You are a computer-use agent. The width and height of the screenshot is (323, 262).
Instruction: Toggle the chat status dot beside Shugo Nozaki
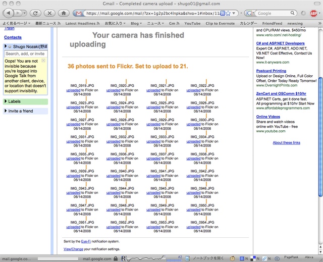(10, 46)
